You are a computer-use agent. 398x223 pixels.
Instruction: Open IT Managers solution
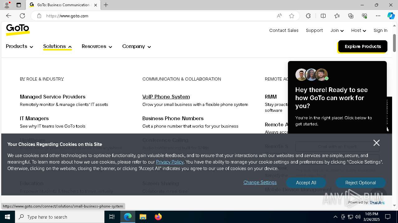point(34,118)
